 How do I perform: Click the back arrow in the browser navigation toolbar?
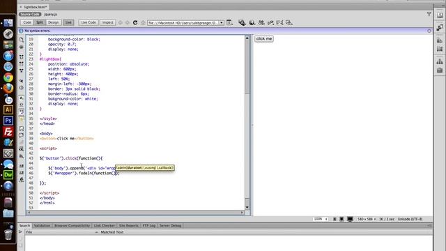(121, 22)
